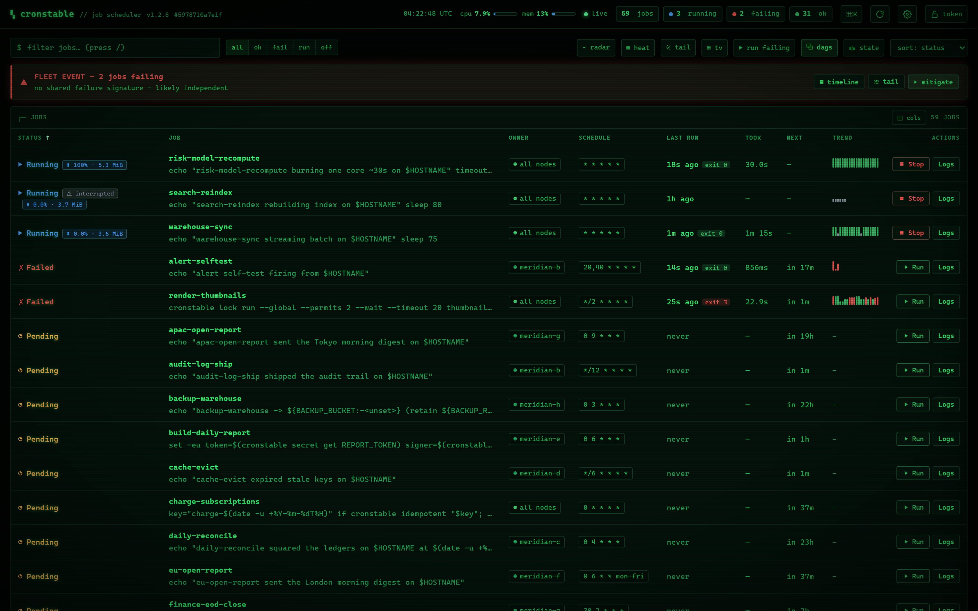Stop the search-reindex job
This screenshot has width=978, height=611.
(x=910, y=199)
